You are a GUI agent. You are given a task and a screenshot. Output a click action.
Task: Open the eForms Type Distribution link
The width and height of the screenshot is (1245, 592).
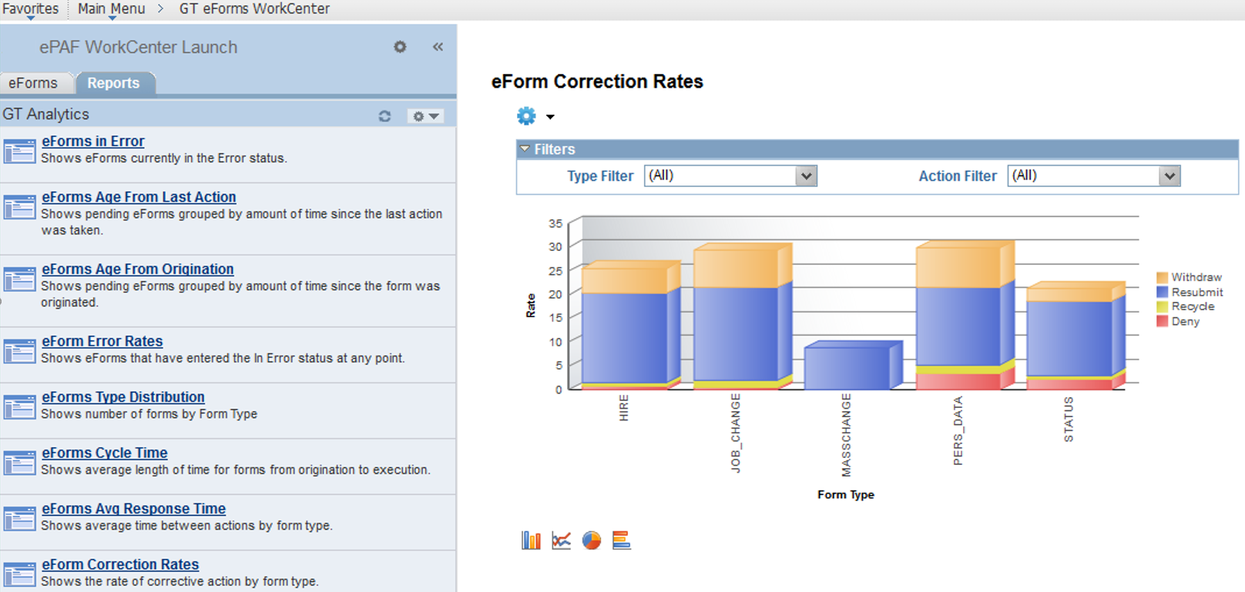click(123, 397)
